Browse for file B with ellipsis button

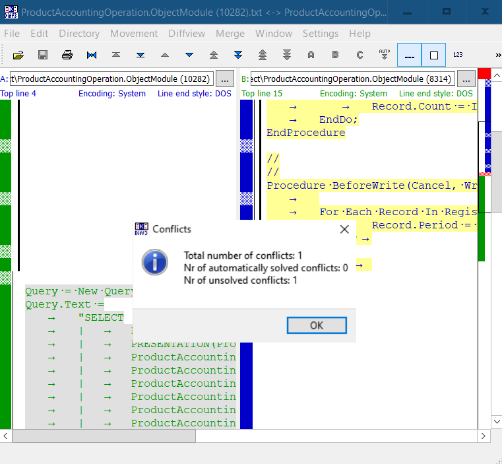[466, 79]
